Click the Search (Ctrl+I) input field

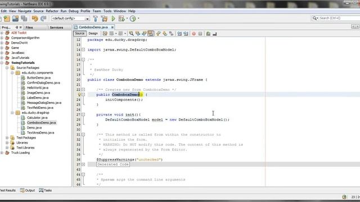339,18
